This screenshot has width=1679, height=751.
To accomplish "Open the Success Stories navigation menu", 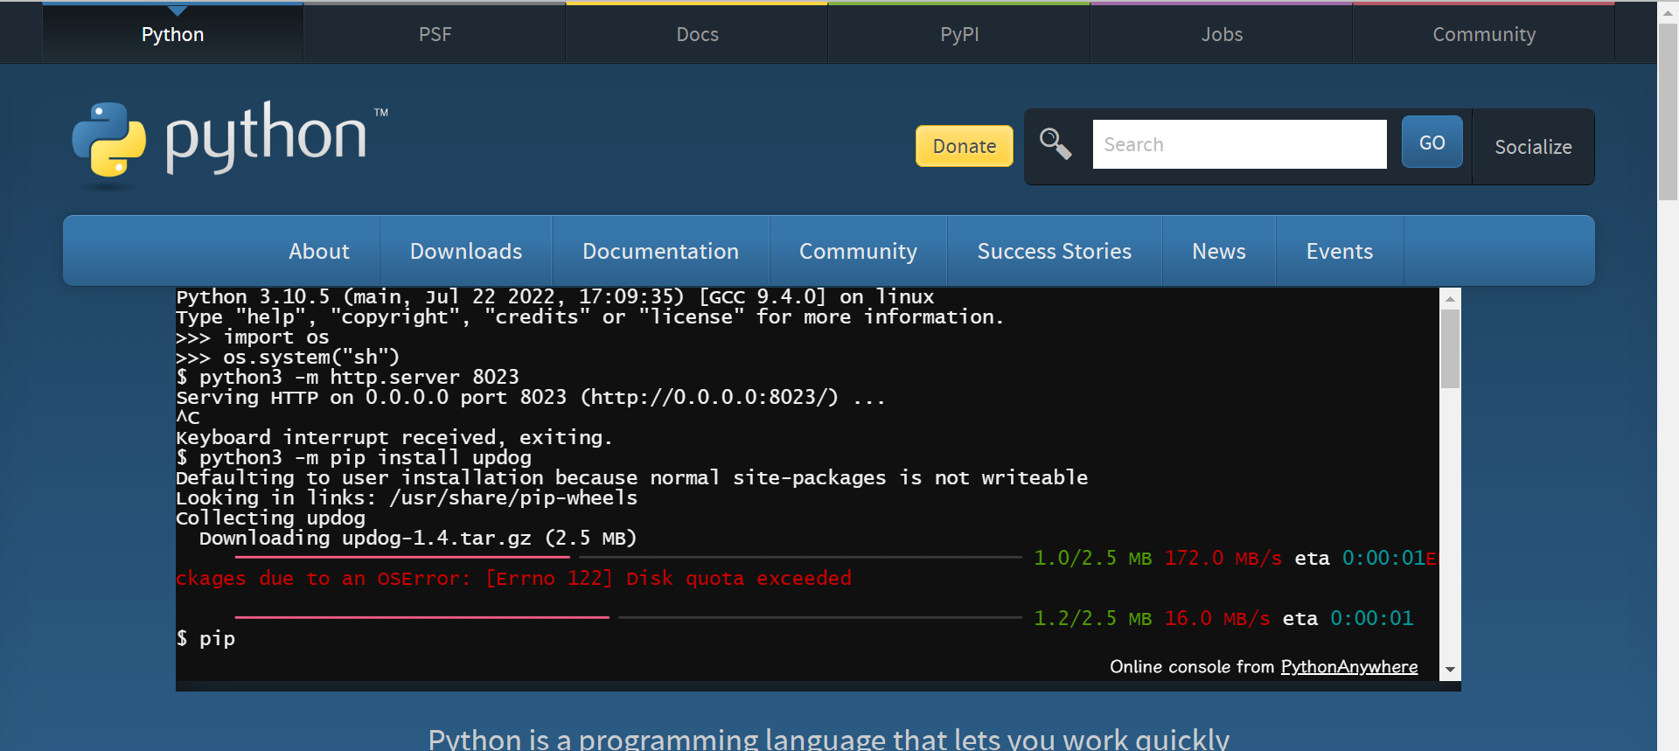I will pos(1054,251).
